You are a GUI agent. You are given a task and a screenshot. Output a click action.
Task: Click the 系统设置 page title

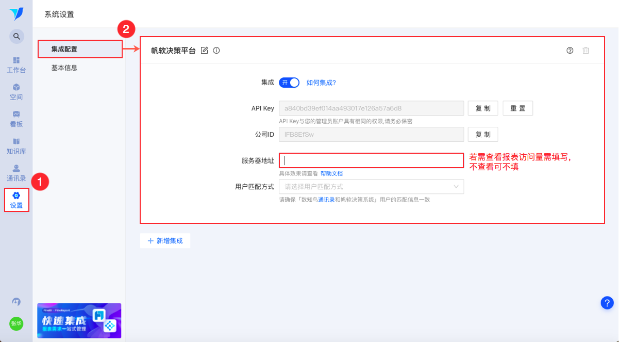tap(59, 14)
